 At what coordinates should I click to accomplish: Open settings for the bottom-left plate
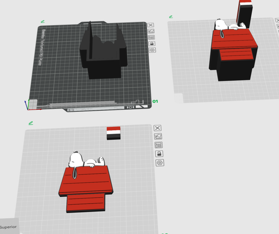tap(160, 163)
